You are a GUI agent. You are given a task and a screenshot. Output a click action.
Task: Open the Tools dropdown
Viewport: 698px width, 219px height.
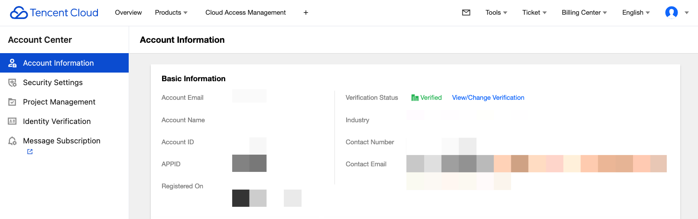496,13
